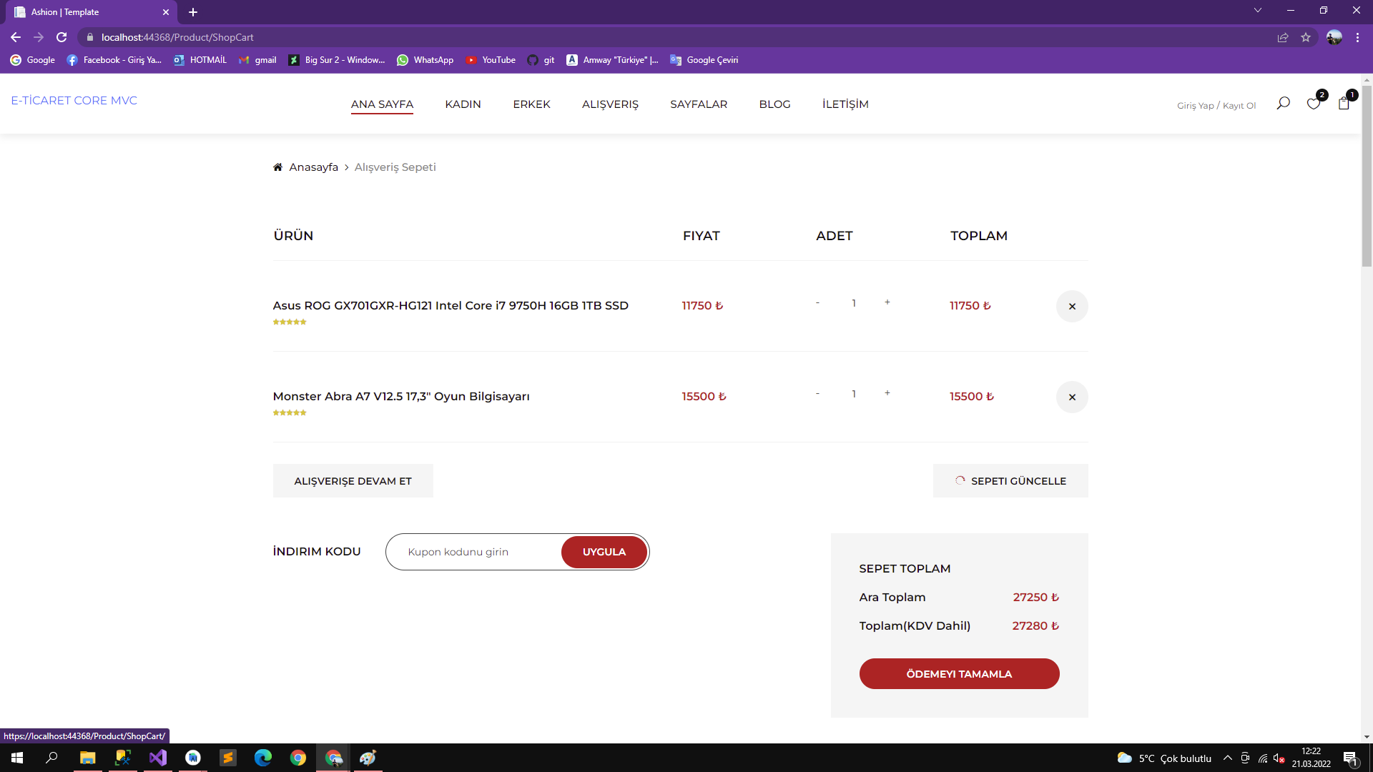Bookmark this page with star icon
Image resolution: width=1373 pixels, height=772 pixels.
1306,37
